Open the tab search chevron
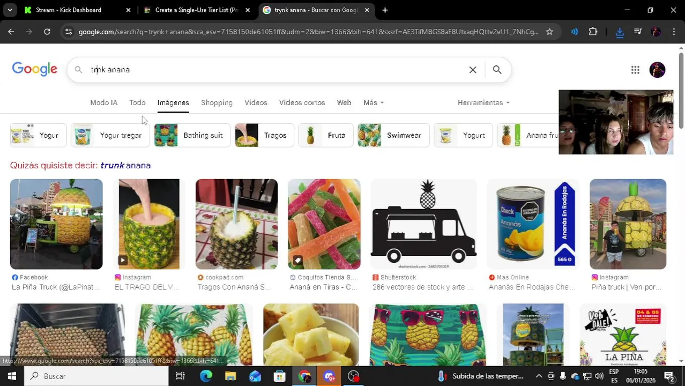Screen dimensions: 685x386 [11, 10]
